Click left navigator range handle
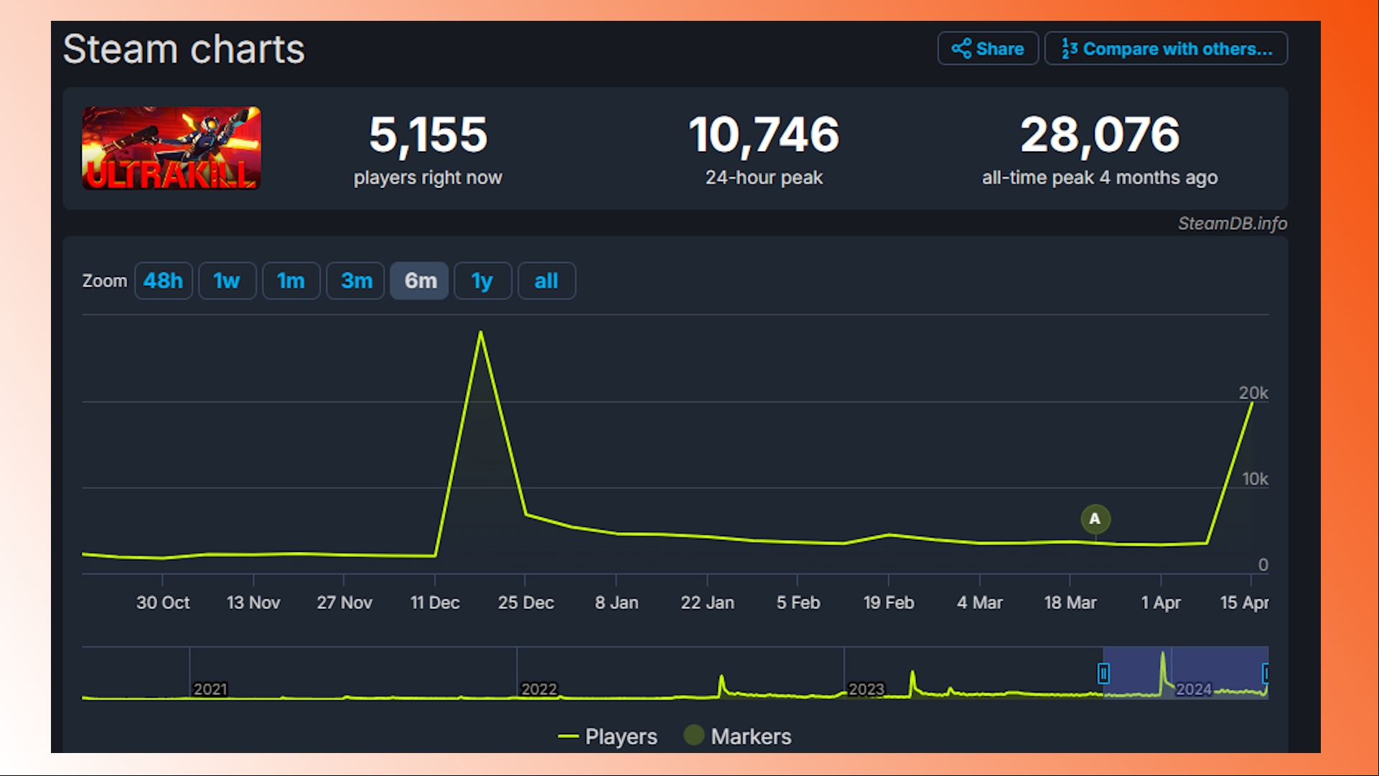Image resolution: width=1379 pixels, height=776 pixels. coord(1104,673)
